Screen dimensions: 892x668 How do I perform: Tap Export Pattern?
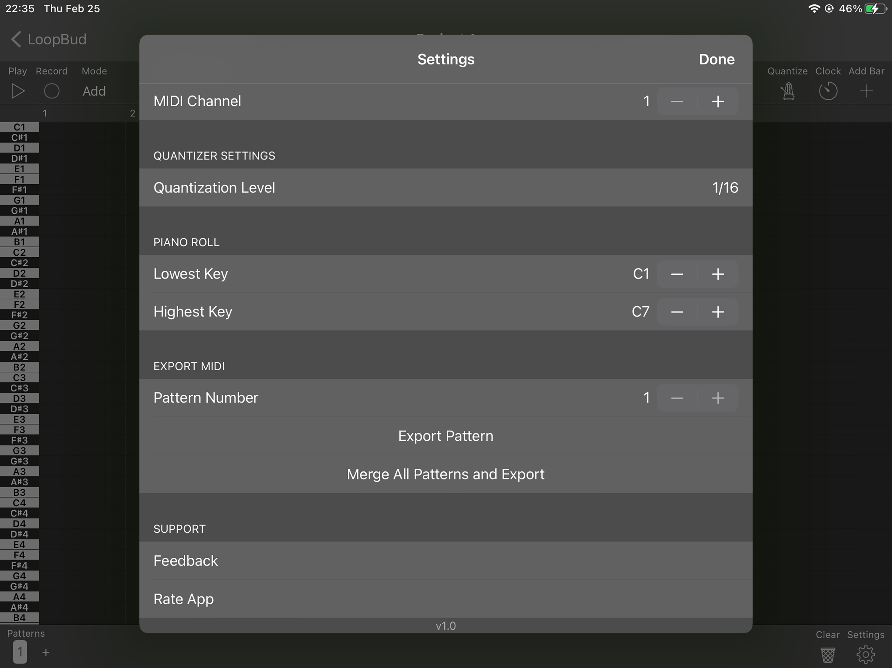click(x=446, y=436)
